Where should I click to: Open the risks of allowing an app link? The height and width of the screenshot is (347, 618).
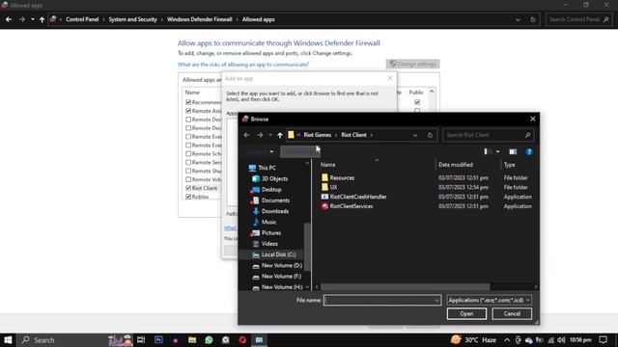(243, 65)
